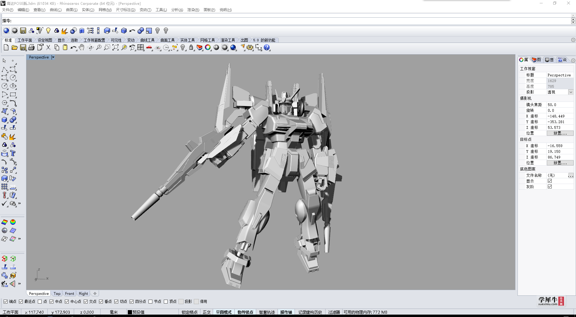The height and width of the screenshot is (317, 576).
Task: Toggle the 中点 osnap checkbox
Action: pos(52,301)
